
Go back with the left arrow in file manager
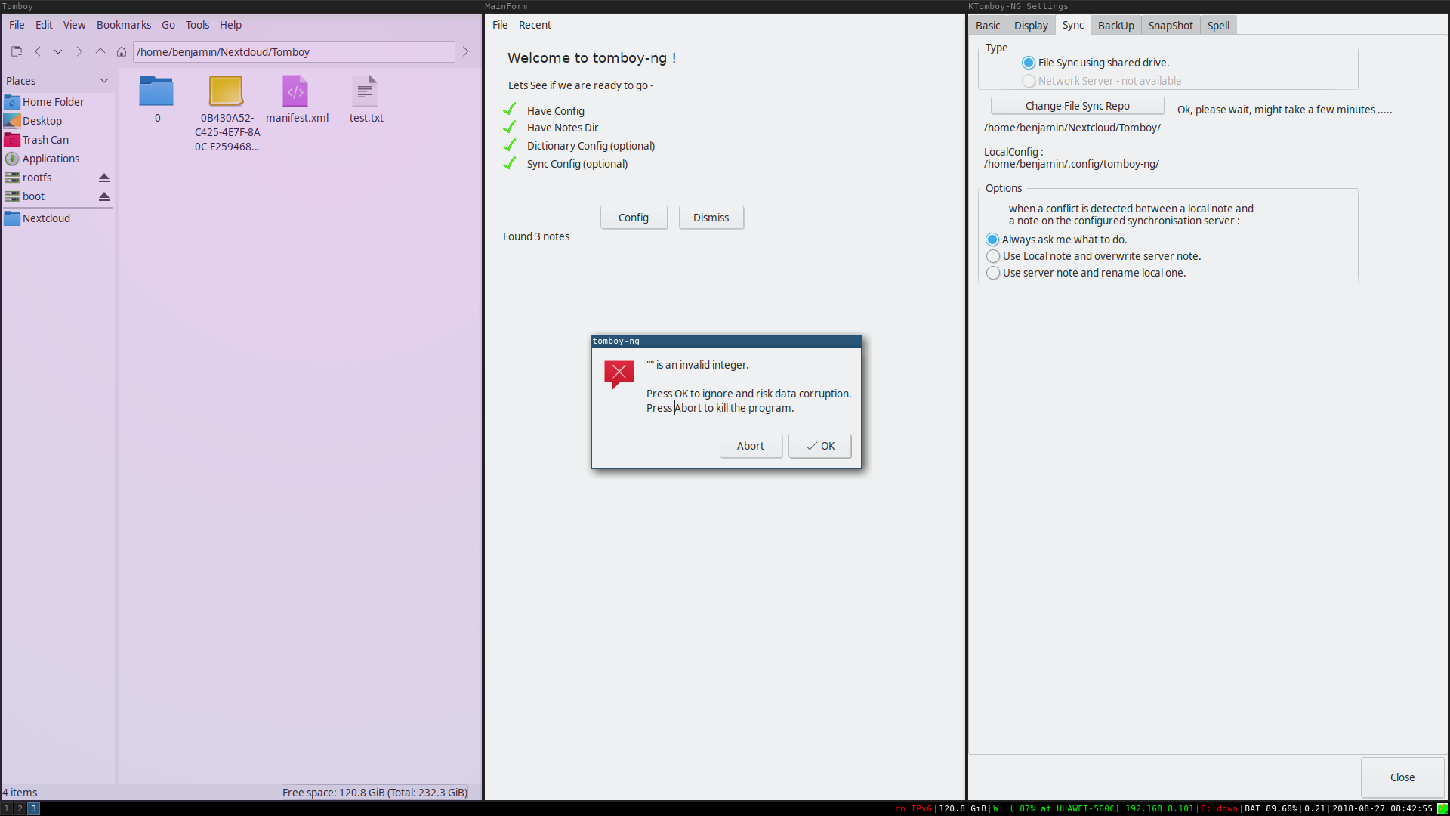pos(38,51)
